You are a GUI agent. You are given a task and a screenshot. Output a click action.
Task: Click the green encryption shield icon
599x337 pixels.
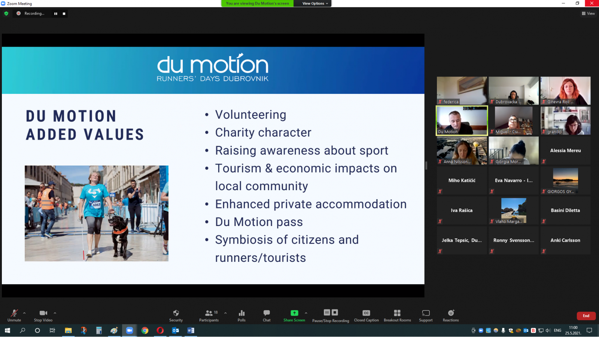[x=6, y=13]
